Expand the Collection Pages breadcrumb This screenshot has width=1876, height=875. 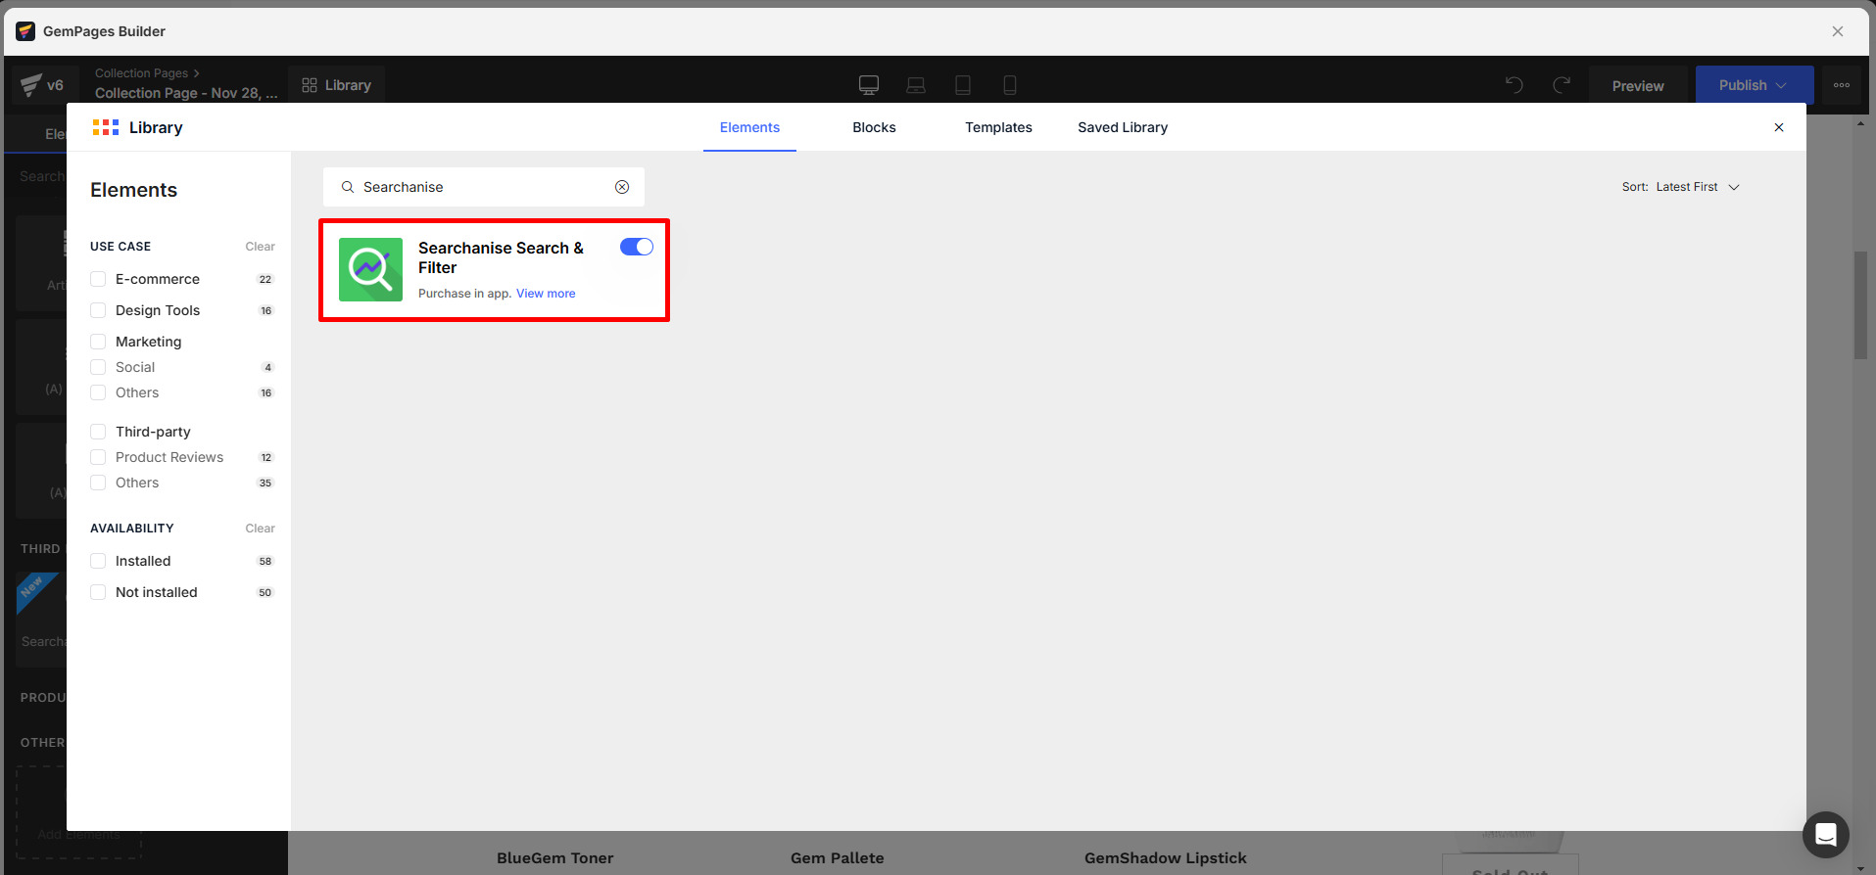coord(147,73)
